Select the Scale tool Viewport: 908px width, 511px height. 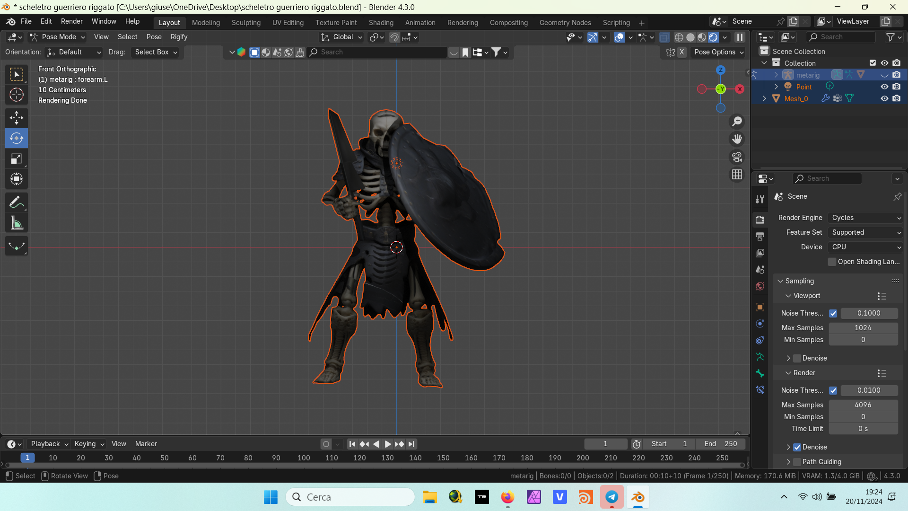pos(17,159)
